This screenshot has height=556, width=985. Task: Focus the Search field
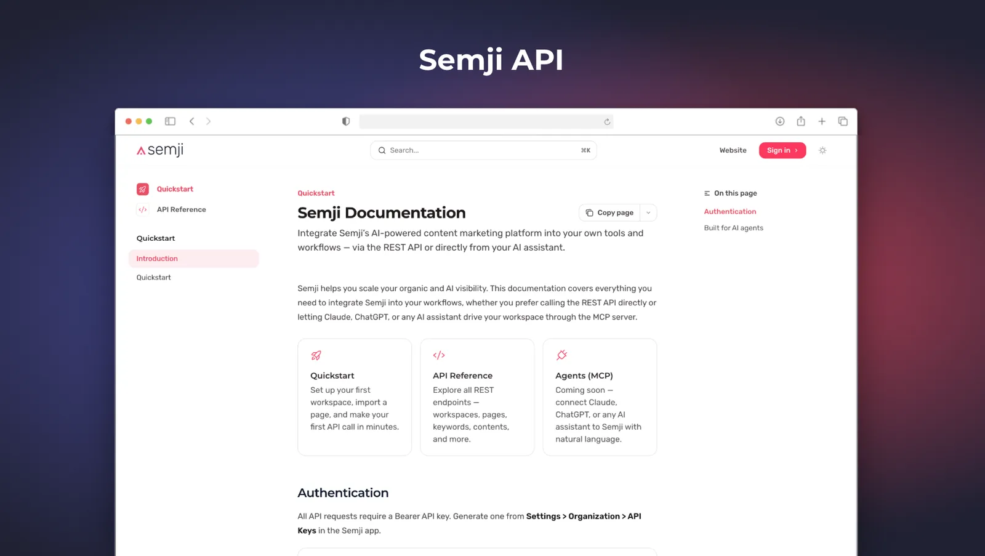pos(483,150)
